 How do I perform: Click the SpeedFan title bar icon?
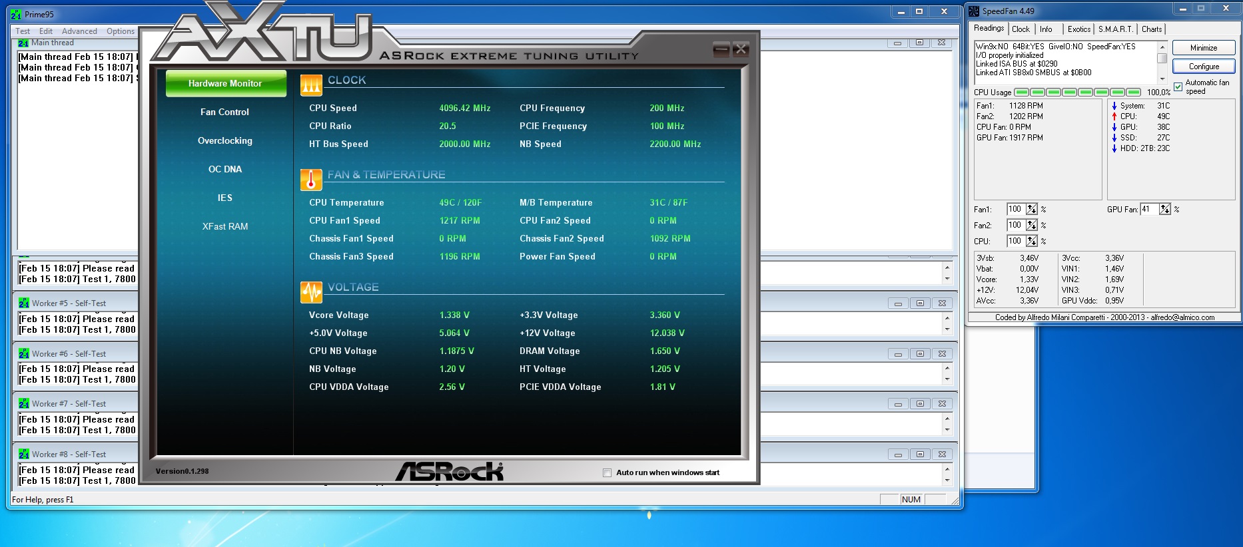974,11
